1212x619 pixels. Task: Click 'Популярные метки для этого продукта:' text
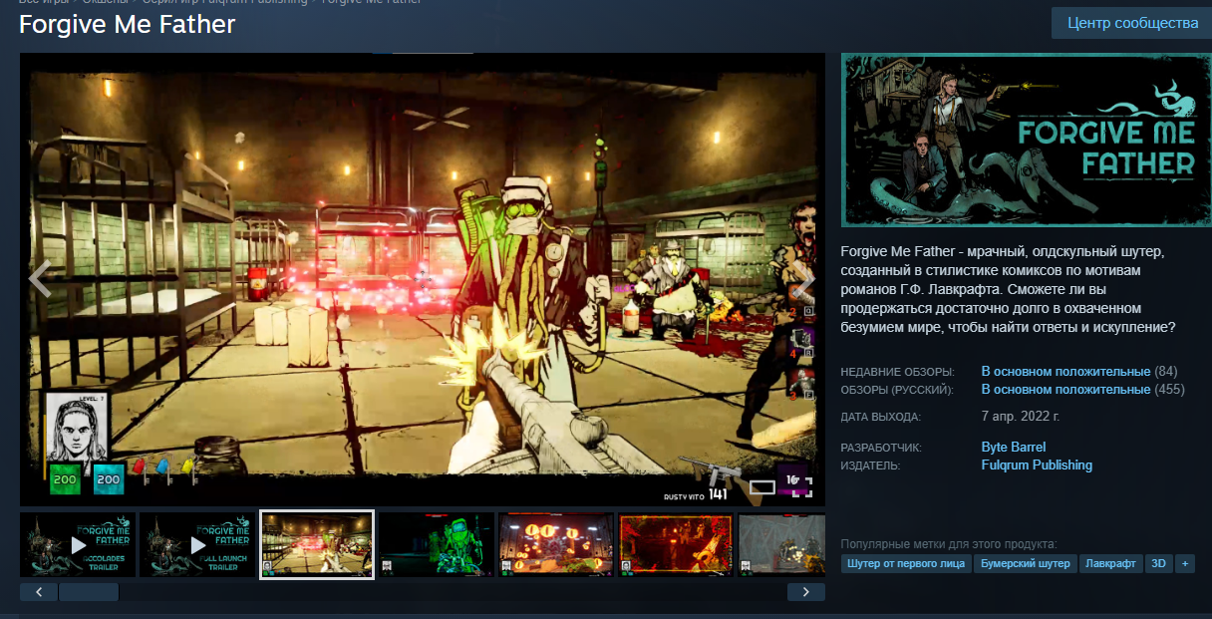point(949,544)
